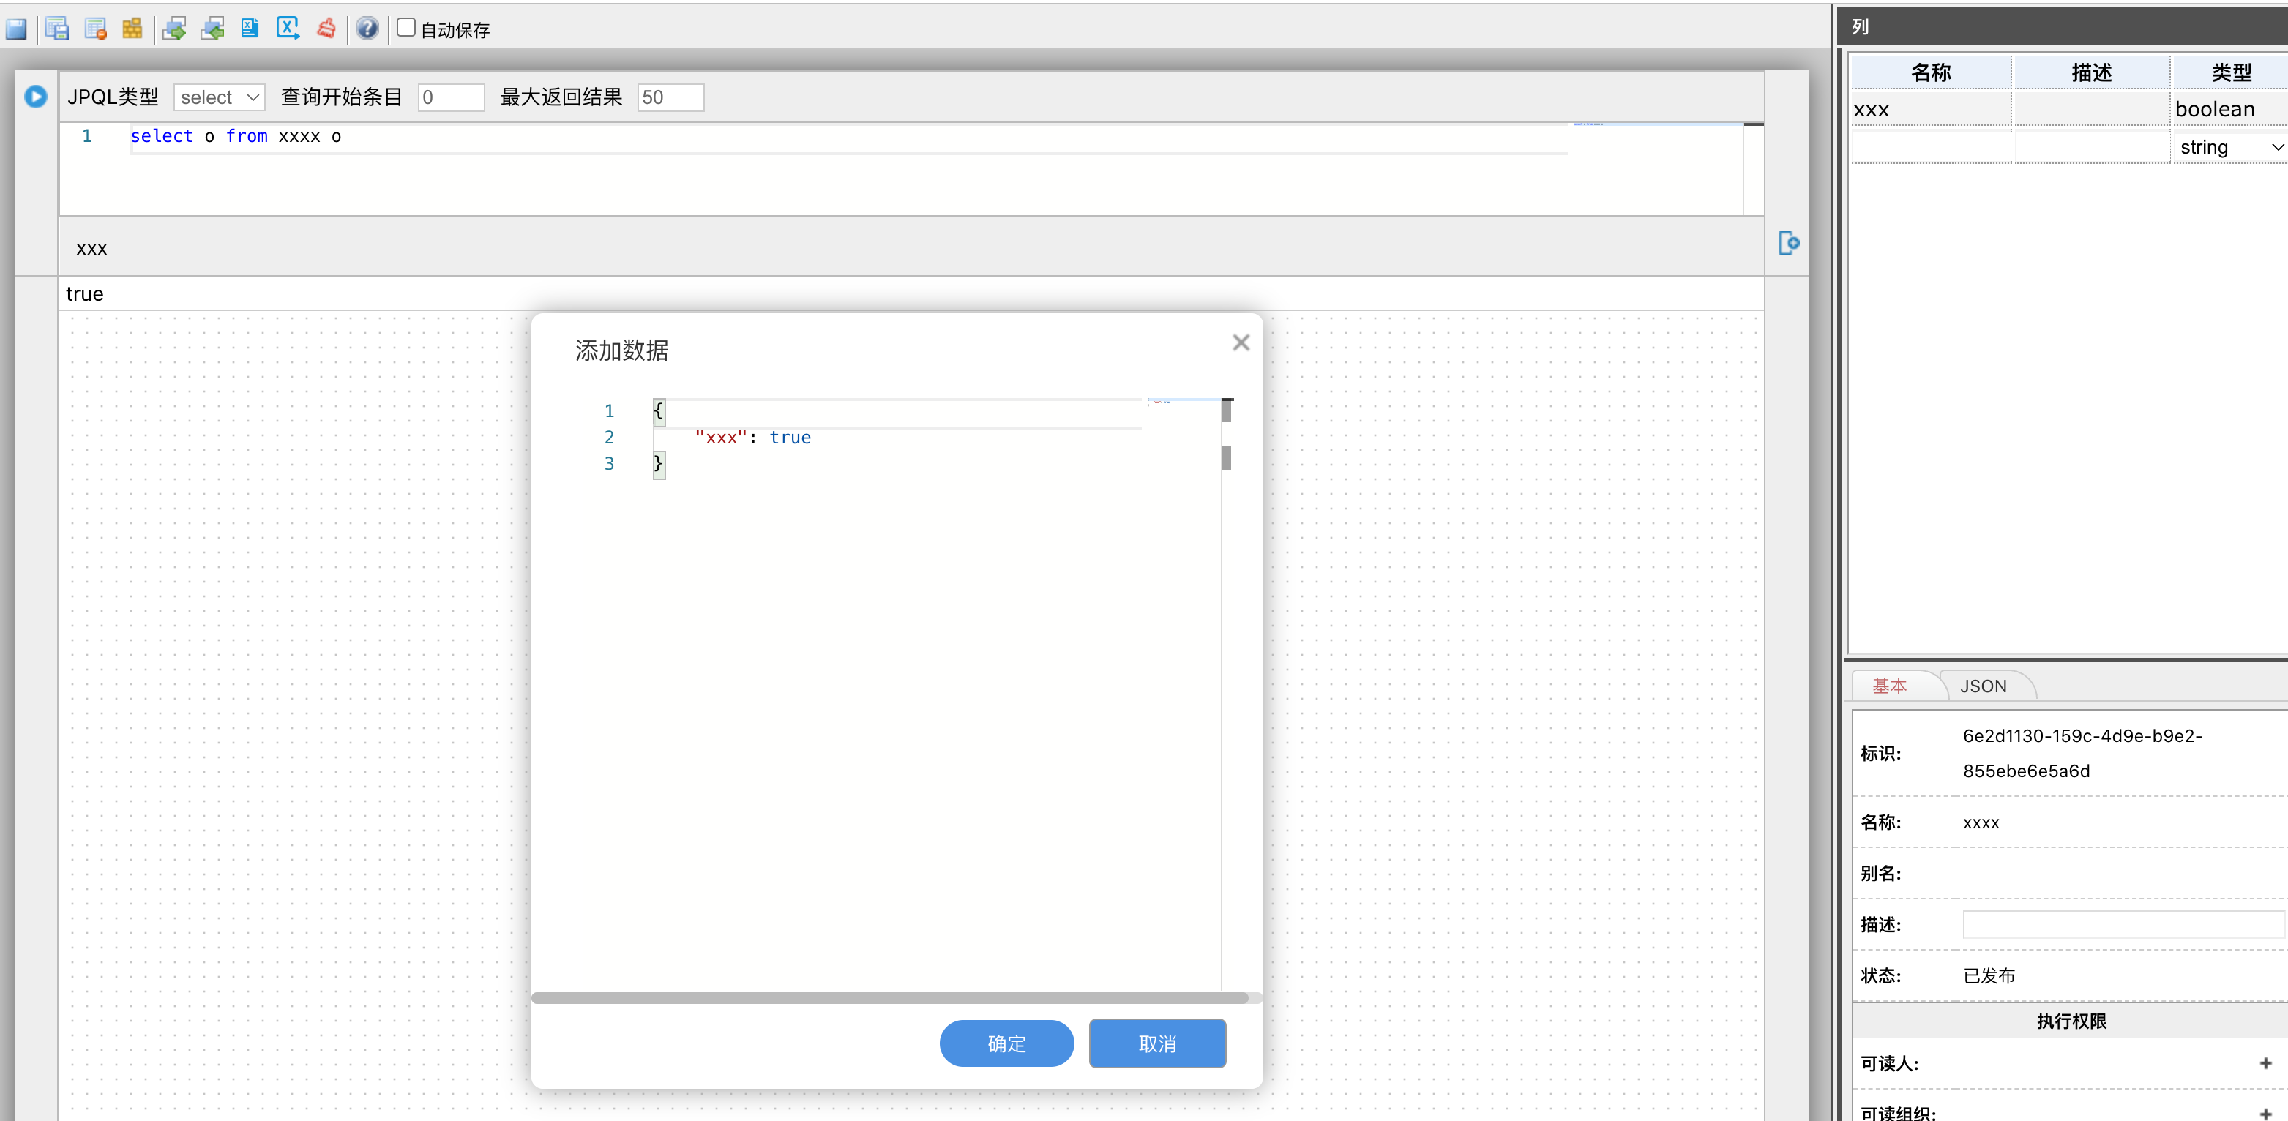The width and height of the screenshot is (2288, 1121).
Task: Click the 确定 button in dialog
Action: click(x=1006, y=1043)
